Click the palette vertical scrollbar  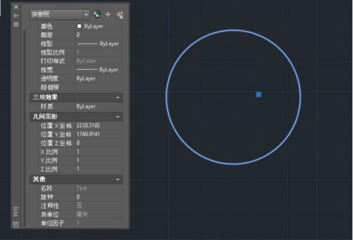click(25, 128)
